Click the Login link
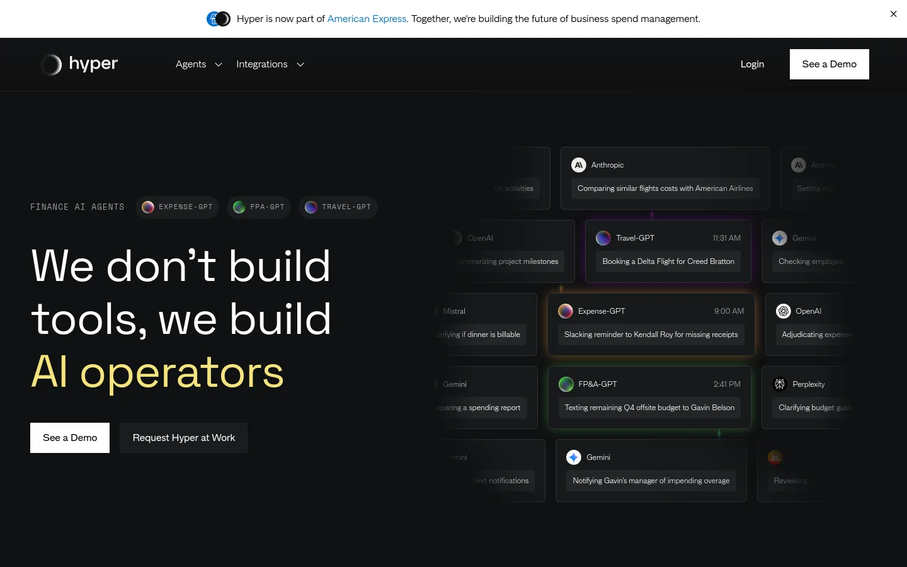907x567 pixels. pyautogui.click(x=752, y=64)
